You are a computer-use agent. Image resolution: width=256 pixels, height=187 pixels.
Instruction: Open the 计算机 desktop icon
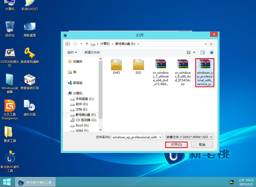coord(10,6)
